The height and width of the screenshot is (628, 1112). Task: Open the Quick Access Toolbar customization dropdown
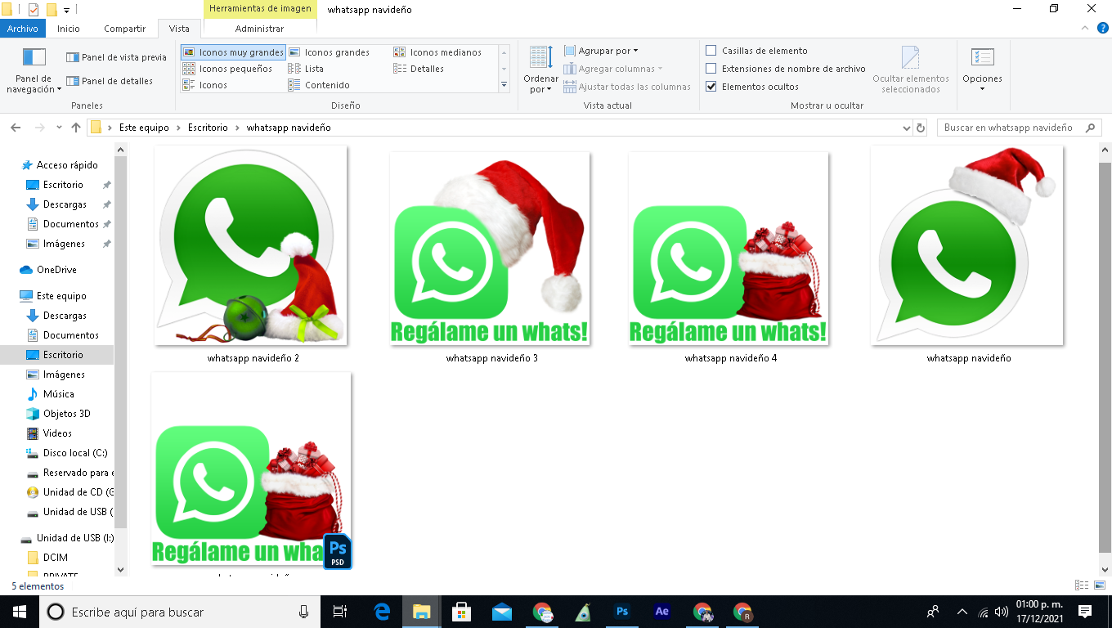tap(66, 10)
